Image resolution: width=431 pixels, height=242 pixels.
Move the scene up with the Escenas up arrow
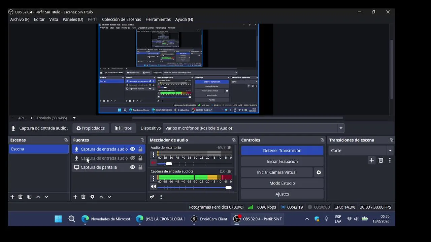pos(38,197)
